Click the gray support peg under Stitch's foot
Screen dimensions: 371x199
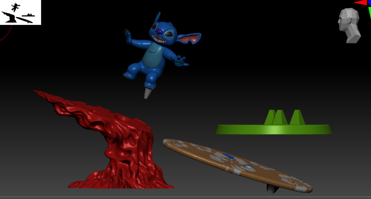[148, 93]
